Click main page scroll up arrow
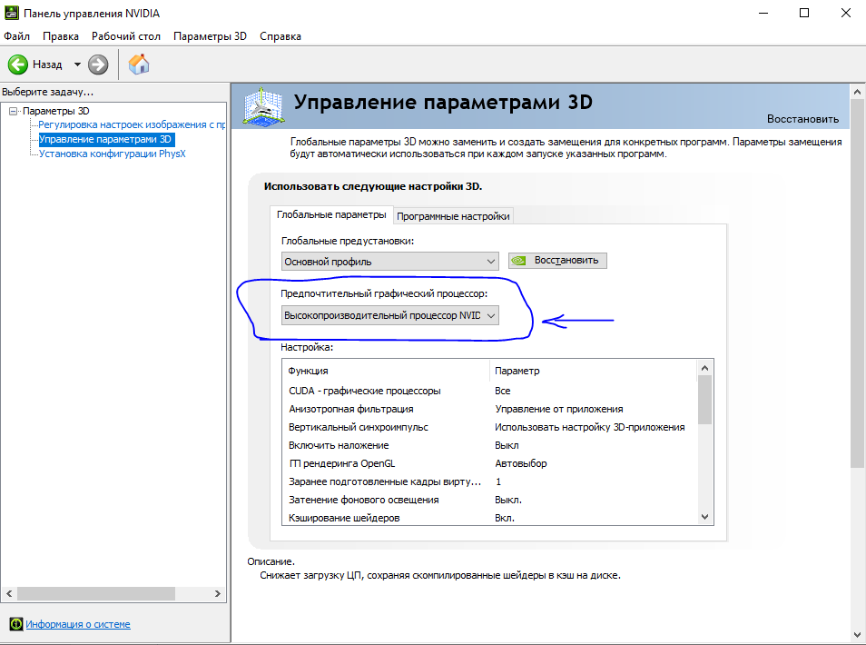 pos(857,92)
